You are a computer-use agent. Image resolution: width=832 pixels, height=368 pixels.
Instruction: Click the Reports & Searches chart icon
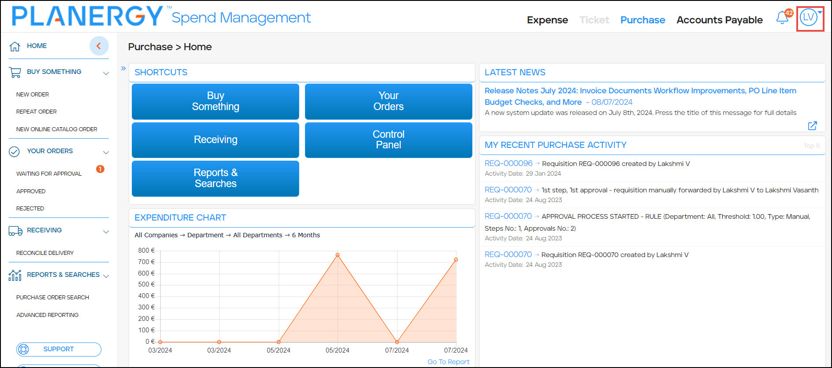coord(15,275)
